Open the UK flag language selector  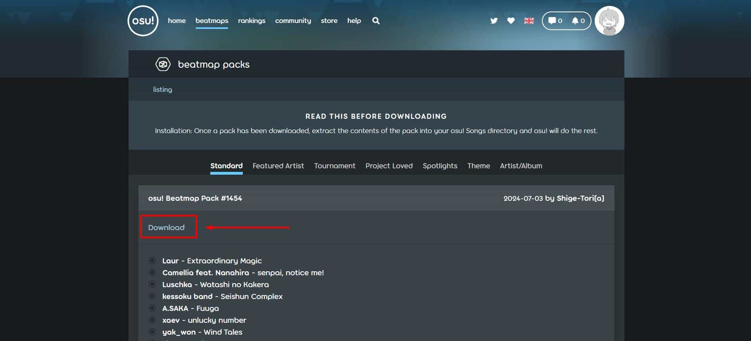529,21
